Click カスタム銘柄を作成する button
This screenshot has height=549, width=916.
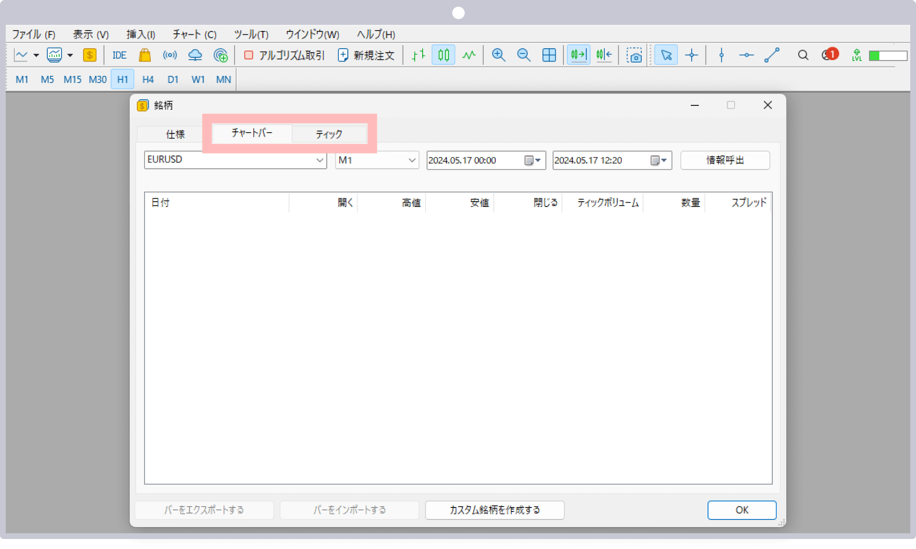pos(495,510)
